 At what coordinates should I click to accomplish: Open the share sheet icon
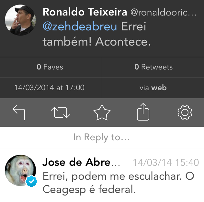(143, 112)
